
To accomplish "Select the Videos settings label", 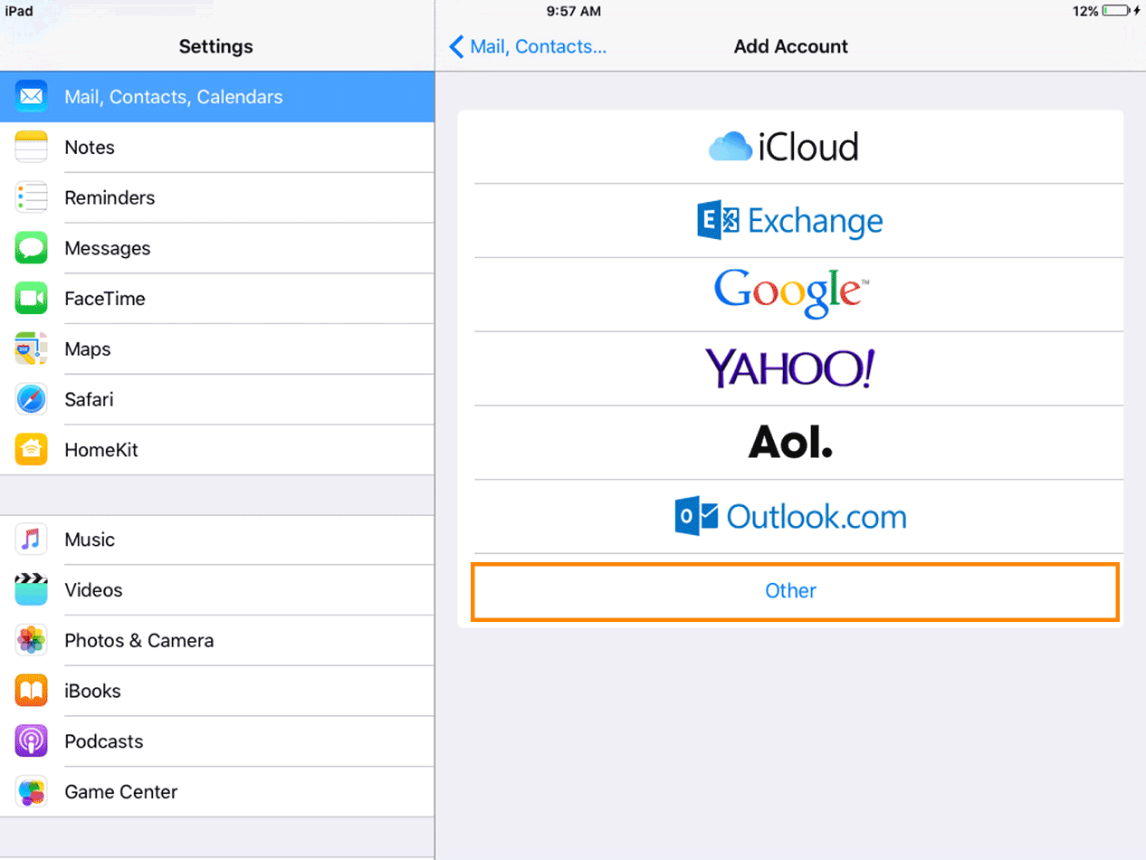I will (x=93, y=590).
